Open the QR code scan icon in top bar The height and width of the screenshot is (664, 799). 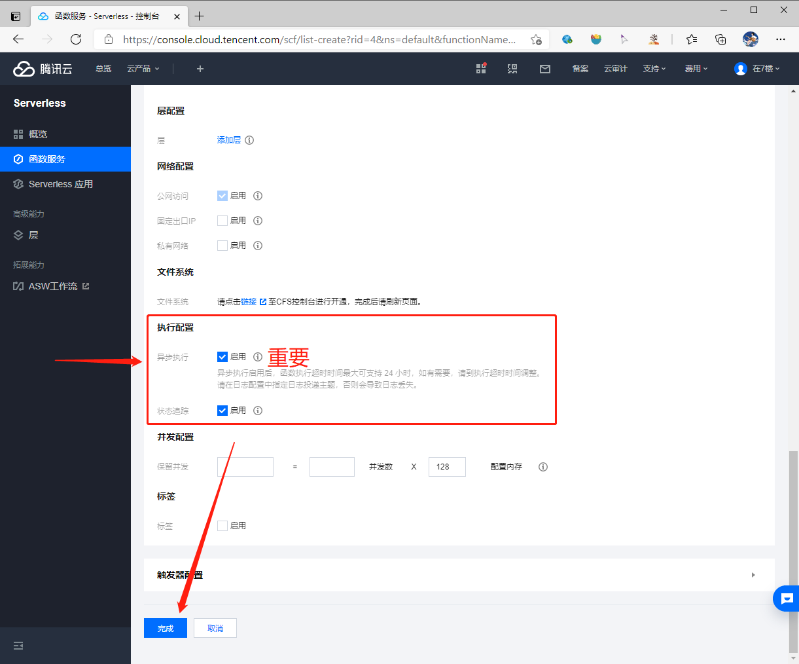pos(512,68)
